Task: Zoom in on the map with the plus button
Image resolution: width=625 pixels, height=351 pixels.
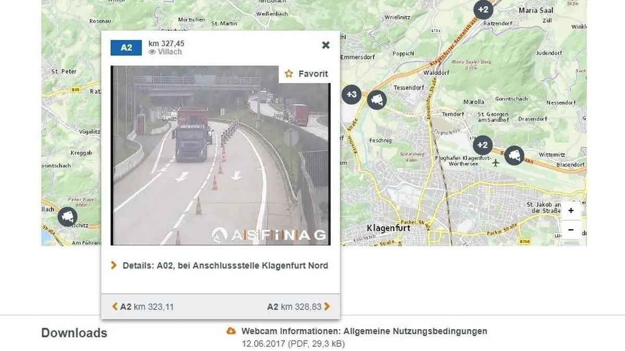Action: [x=571, y=211]
